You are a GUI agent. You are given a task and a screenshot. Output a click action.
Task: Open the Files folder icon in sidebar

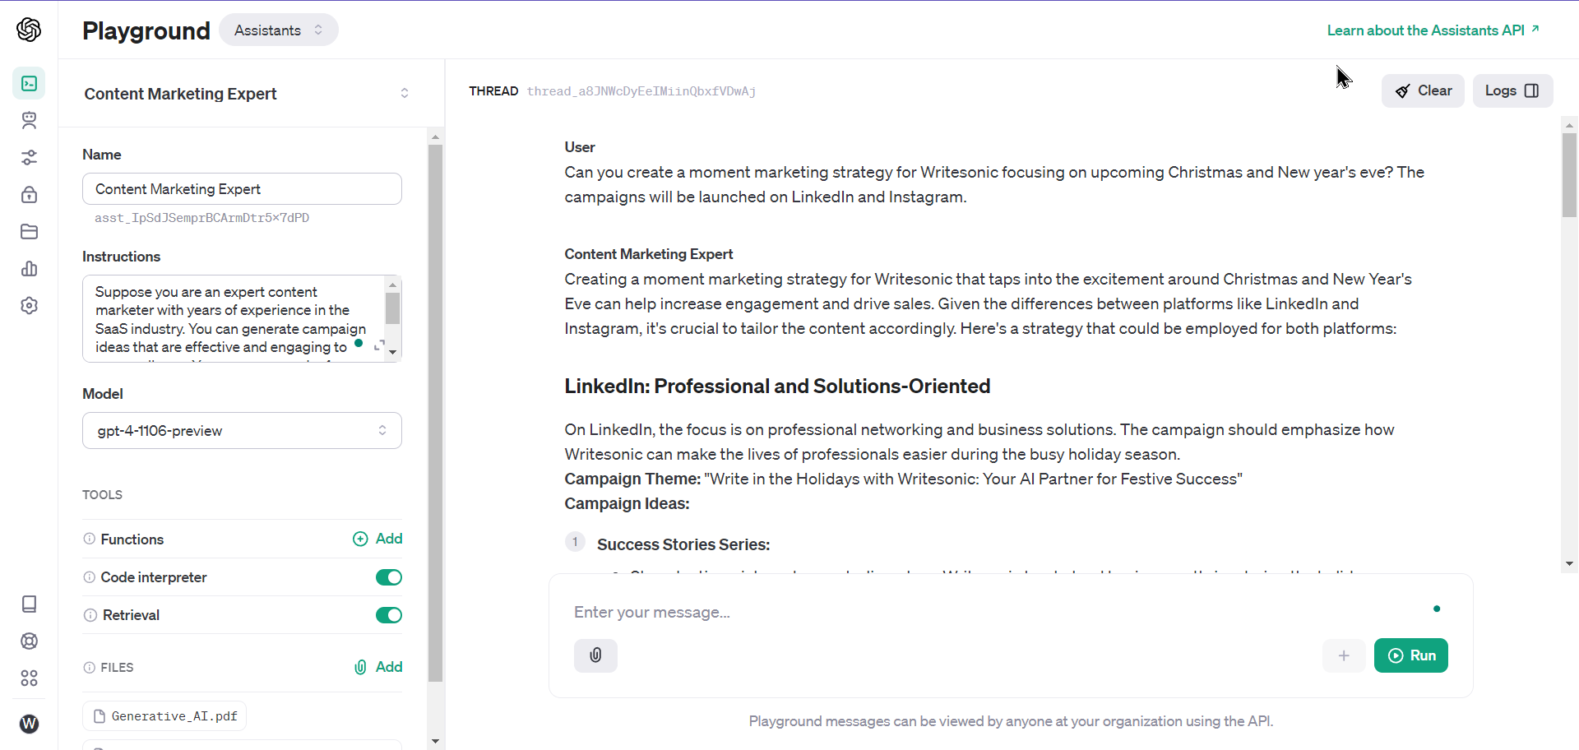tap(30, 232)
